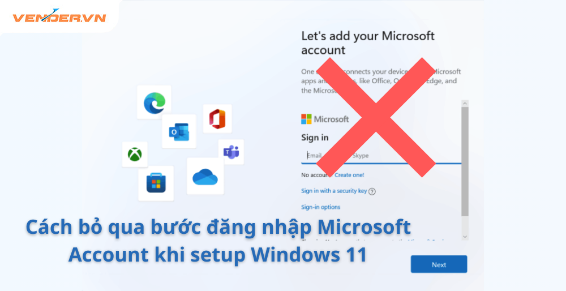Click the OneDrive cloud icon tile
This screenshot has width=566, height=291.
tap(205, 176)
